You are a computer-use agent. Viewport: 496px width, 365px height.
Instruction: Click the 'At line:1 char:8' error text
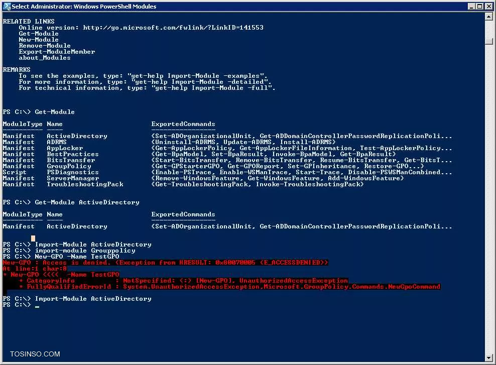pyautogui.click(x=35, y=269)
